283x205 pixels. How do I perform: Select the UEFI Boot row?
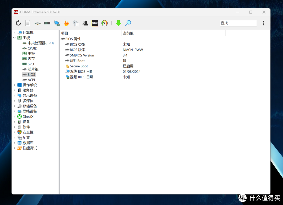[75, 61]
